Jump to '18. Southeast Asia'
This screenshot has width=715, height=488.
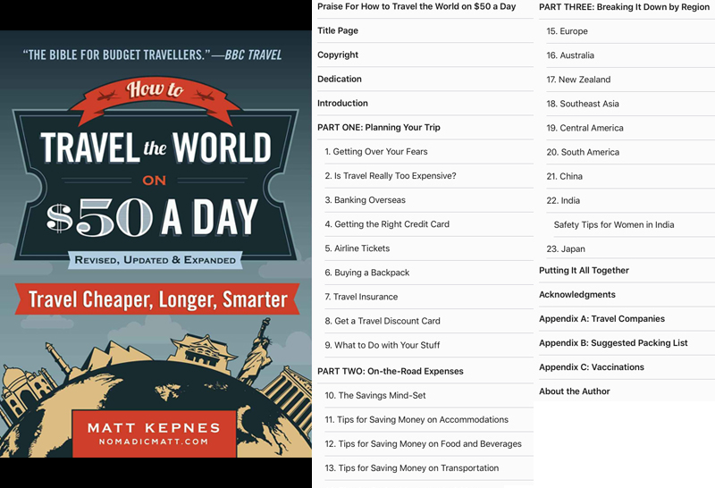631,104
